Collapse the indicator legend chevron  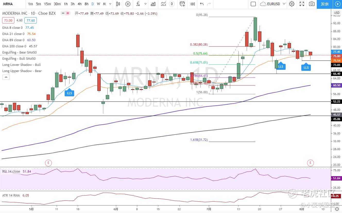click(x=6, y=77)
